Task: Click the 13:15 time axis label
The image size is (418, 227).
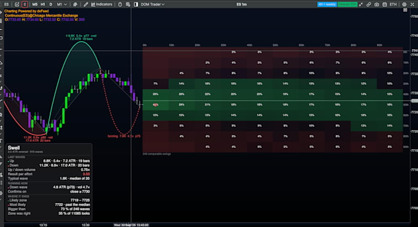Action: pos(43,225)
